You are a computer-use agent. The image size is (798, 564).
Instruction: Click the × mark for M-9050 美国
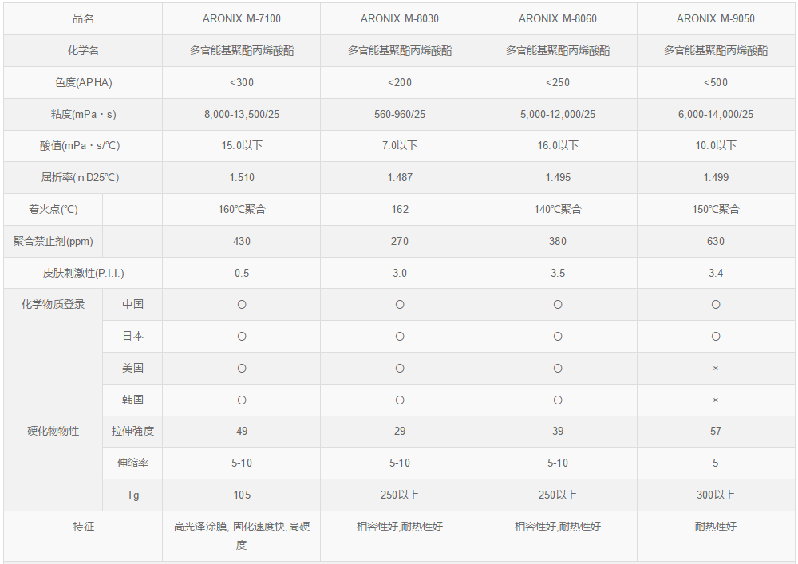[716, 369]
